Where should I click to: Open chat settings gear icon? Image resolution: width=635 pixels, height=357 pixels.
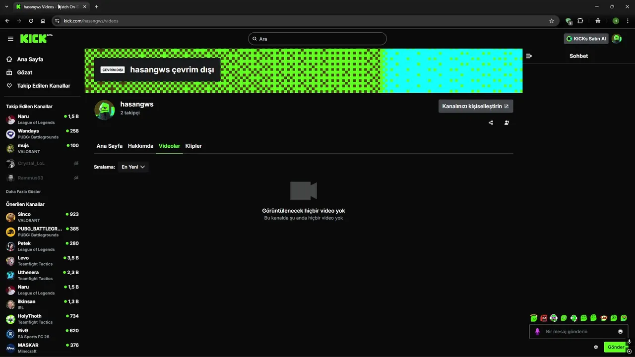click(596, 347)
